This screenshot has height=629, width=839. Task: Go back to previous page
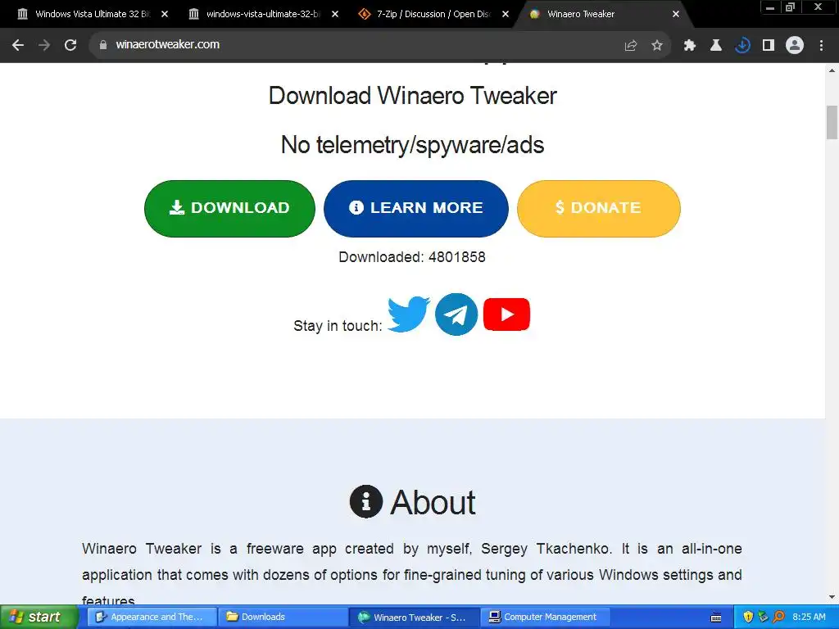click(x=18, y=45)
